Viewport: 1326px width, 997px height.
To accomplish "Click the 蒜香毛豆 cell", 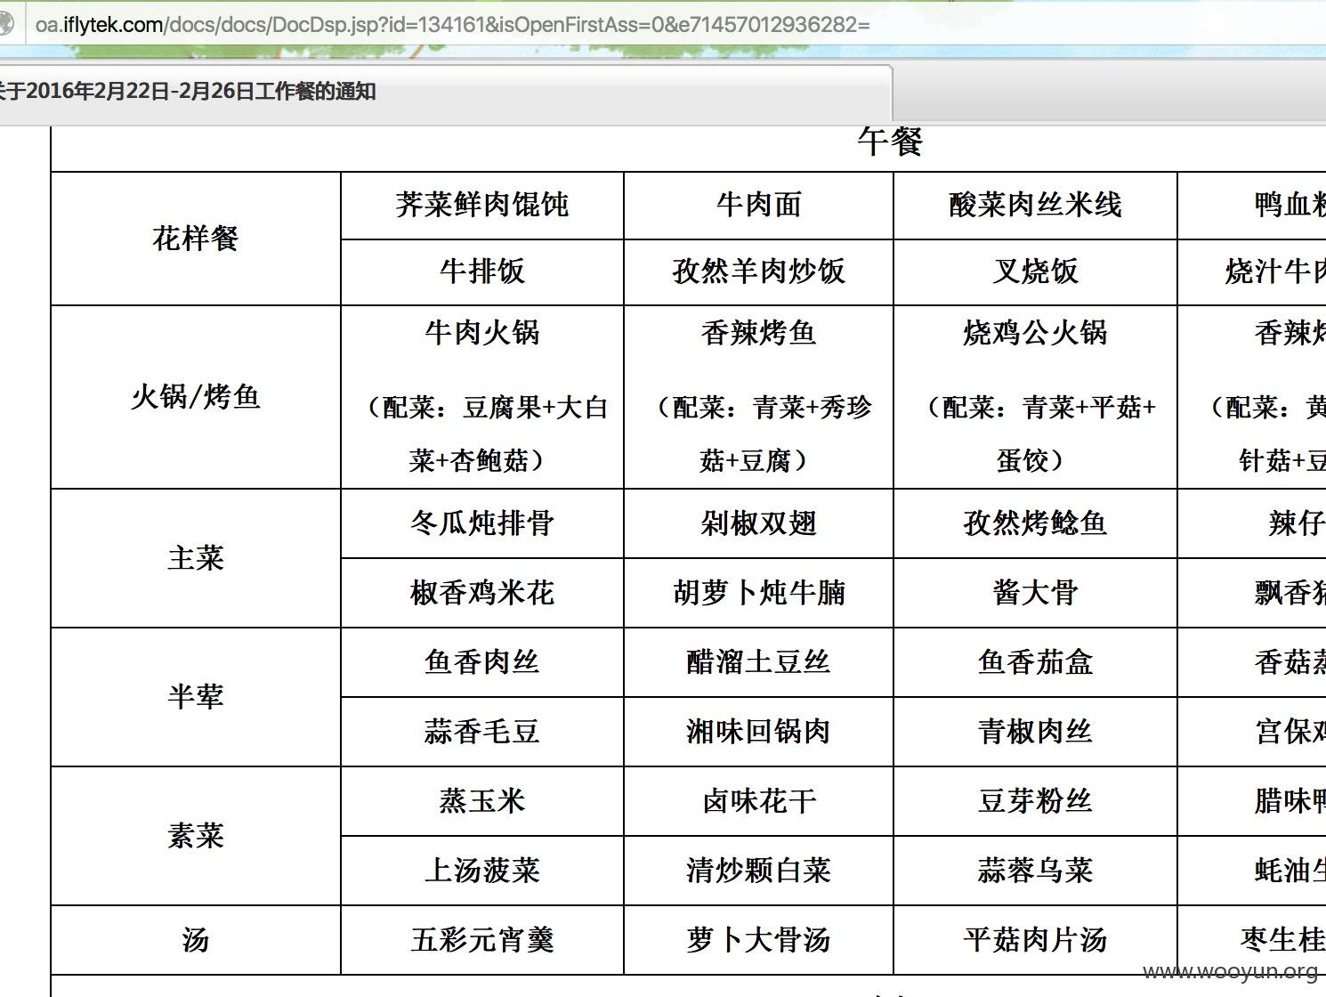I will coord(482,733).
